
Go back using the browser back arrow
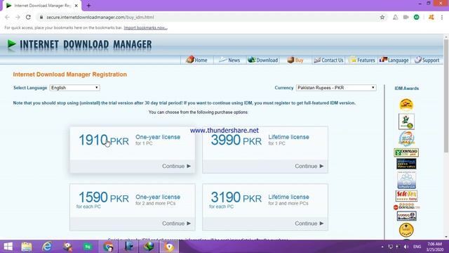(x=7, y=17)
